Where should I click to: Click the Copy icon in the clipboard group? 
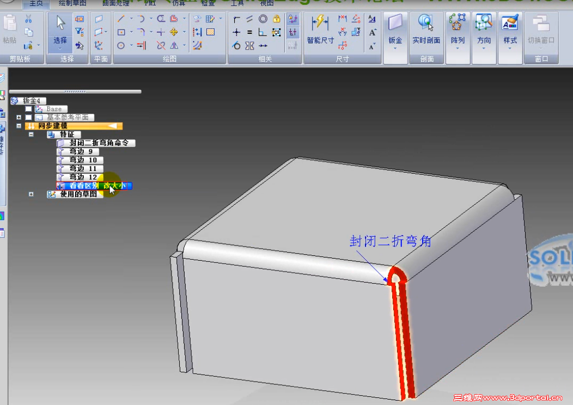pos(28,32)
